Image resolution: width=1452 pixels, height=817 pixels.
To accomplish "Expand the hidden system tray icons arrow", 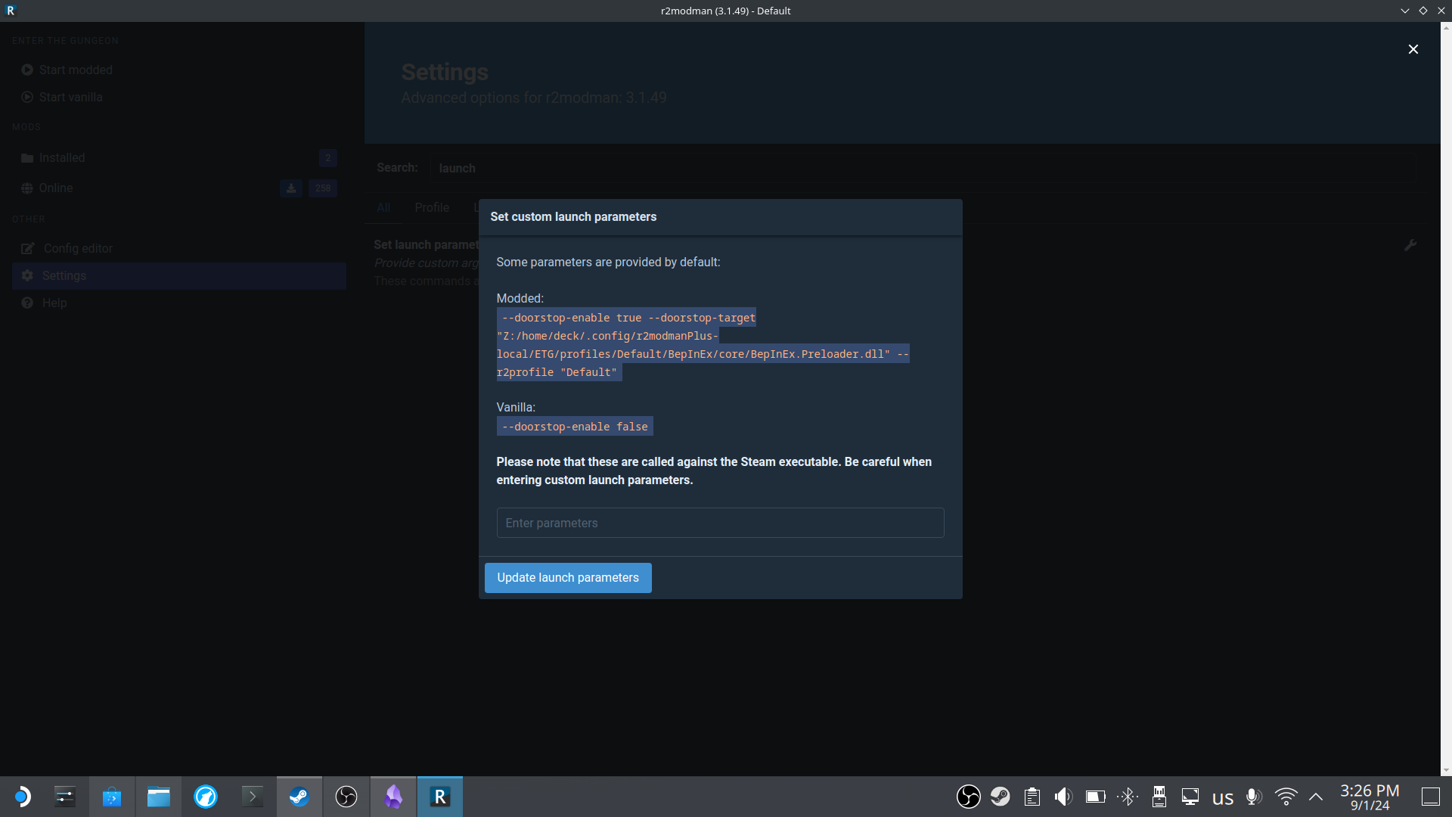I will pos(1316,797).
